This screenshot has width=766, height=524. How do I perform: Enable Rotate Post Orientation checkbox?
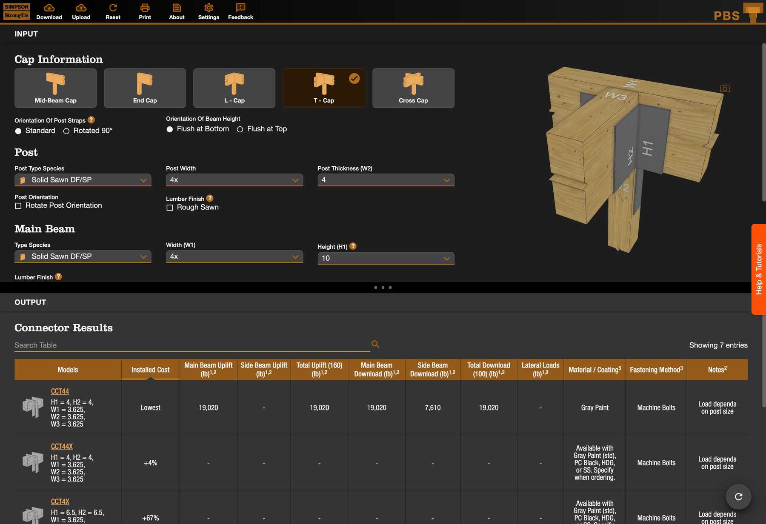(x=18, y=206)
